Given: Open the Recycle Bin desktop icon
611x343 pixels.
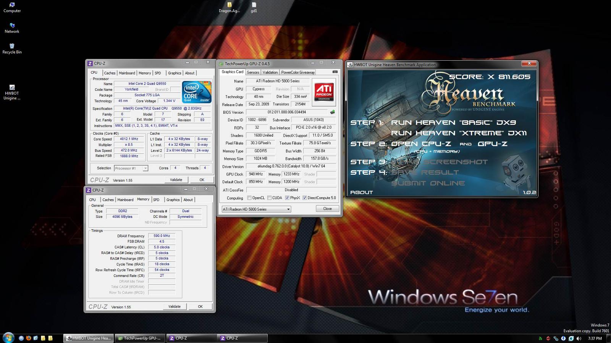Looking at the screenshot, I should click(12, 49).
